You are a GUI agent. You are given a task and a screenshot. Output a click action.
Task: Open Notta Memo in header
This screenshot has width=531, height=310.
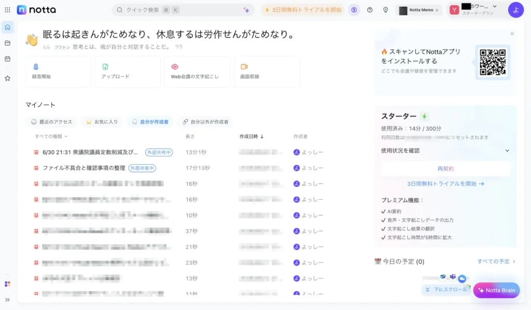[418, 10]
